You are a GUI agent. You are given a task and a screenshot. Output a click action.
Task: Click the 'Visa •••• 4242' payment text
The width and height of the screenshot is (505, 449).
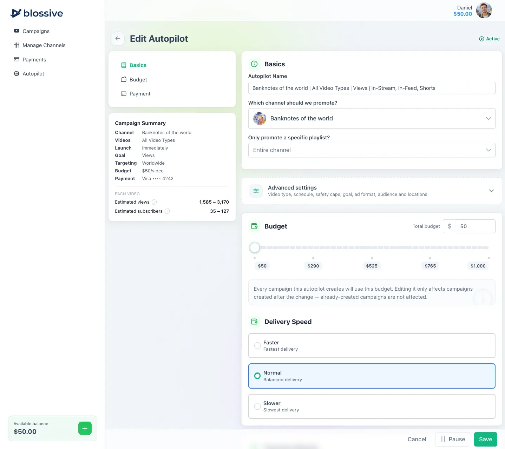[x=158, y=179]
